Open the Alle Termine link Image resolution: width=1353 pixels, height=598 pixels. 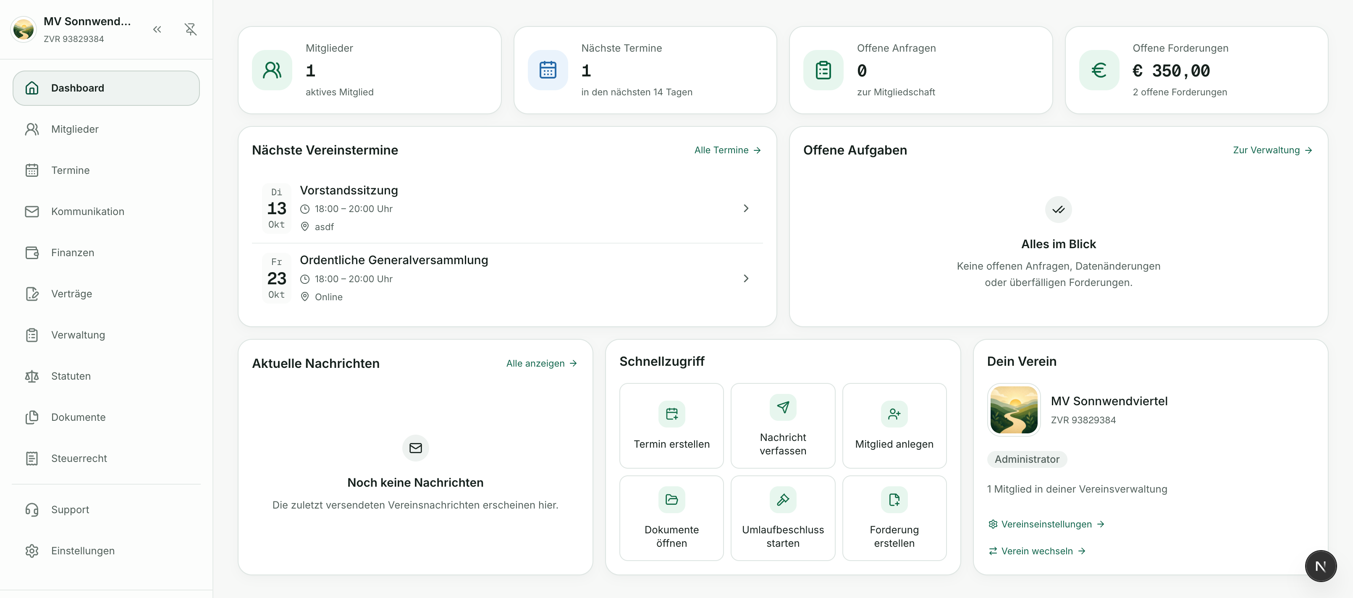pos(728,150)
